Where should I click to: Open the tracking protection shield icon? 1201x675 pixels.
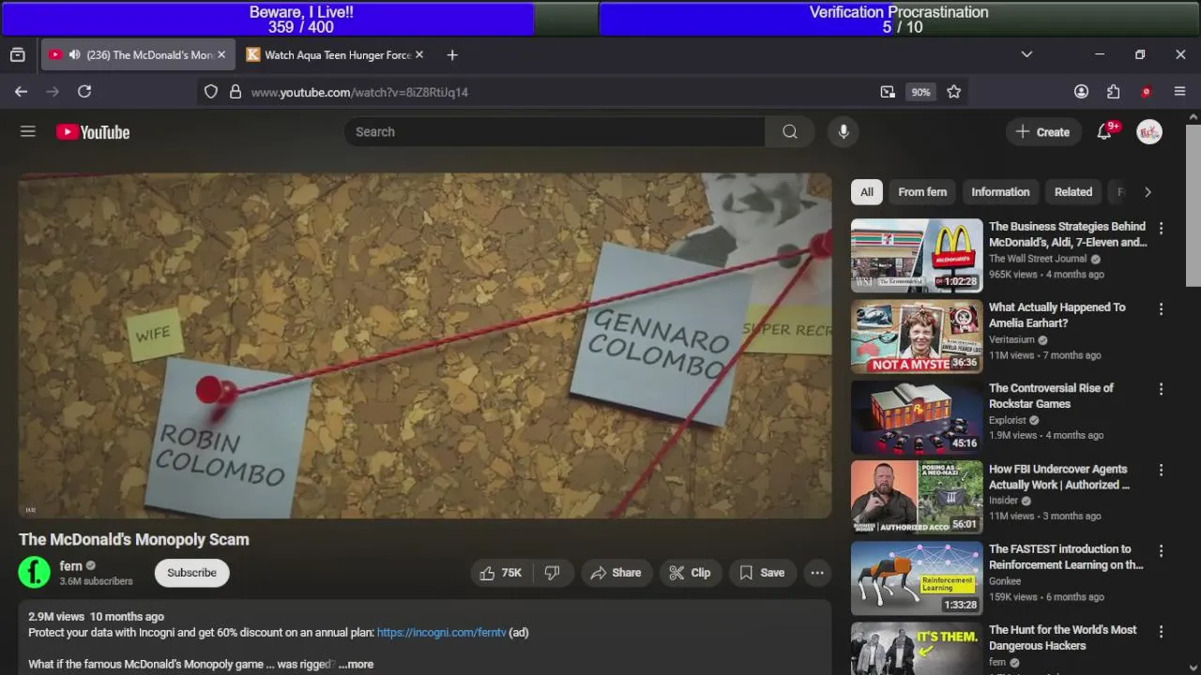pyautogui.click(x=211, y=92)
